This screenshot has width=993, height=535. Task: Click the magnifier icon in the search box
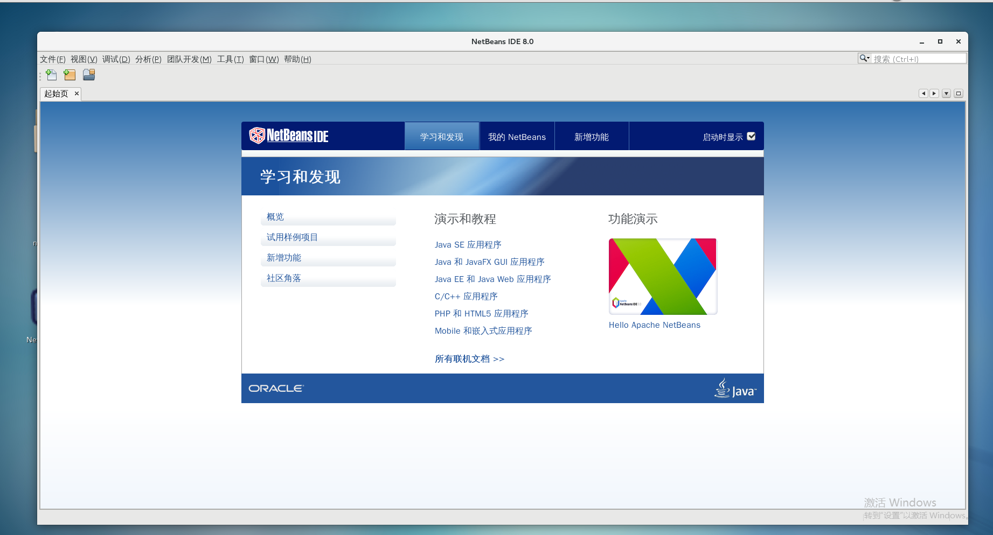(x=863, y=58)
